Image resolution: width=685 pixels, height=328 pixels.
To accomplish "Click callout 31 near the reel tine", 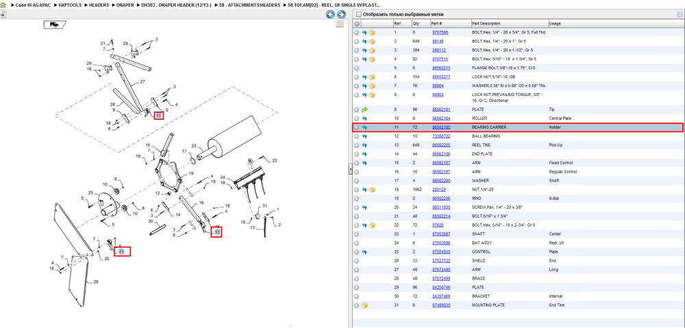I will tap(264, 205).
